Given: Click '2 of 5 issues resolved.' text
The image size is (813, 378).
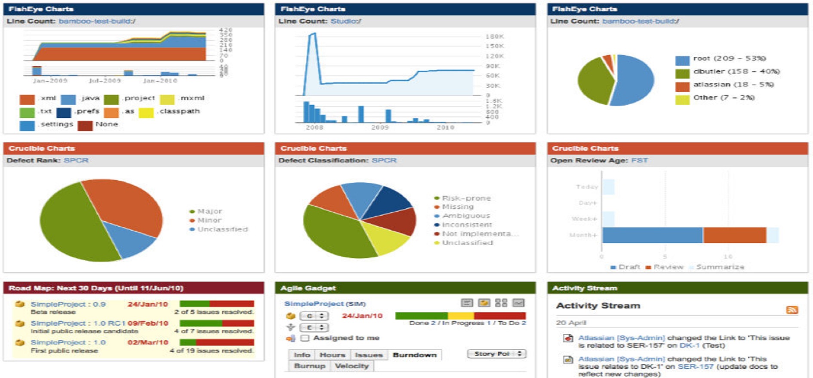Looking at the screenshot, I should coord(214,312).
